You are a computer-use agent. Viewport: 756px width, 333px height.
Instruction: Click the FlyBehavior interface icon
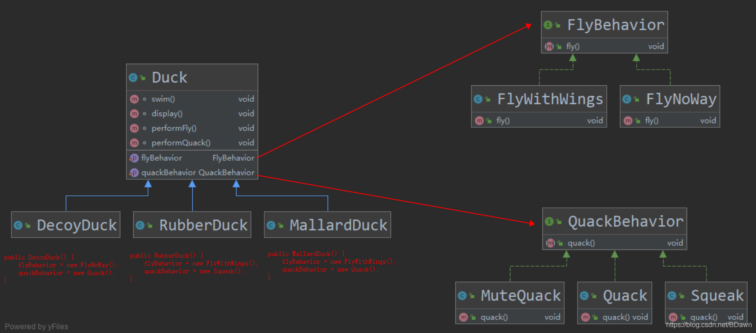(548, 25)
